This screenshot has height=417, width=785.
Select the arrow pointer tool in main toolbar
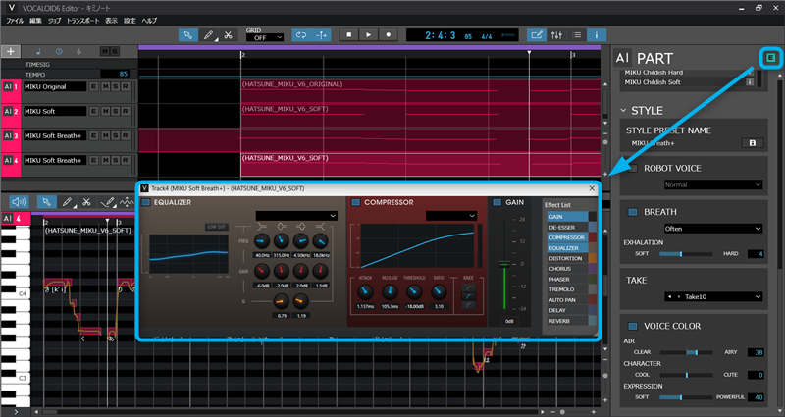click(187, 35)
